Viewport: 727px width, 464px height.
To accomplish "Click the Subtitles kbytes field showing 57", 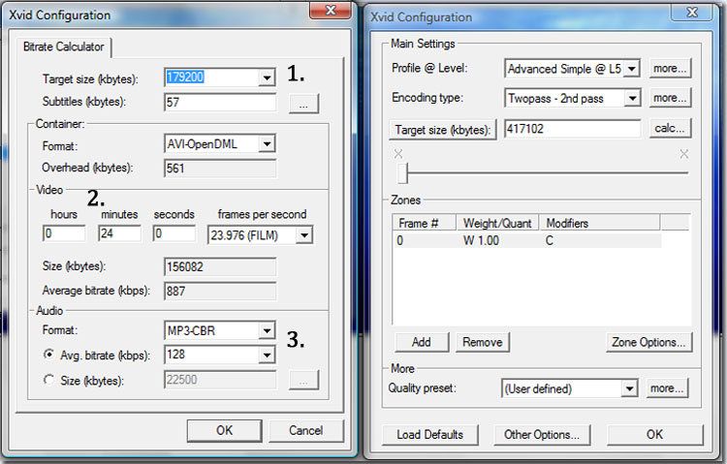I will 220,102.
